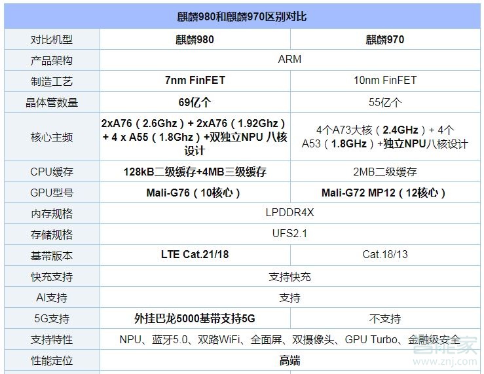Click the 支持 cell in AI支持 row
Viewport: 484px width, 374px height.
point(289,297)
